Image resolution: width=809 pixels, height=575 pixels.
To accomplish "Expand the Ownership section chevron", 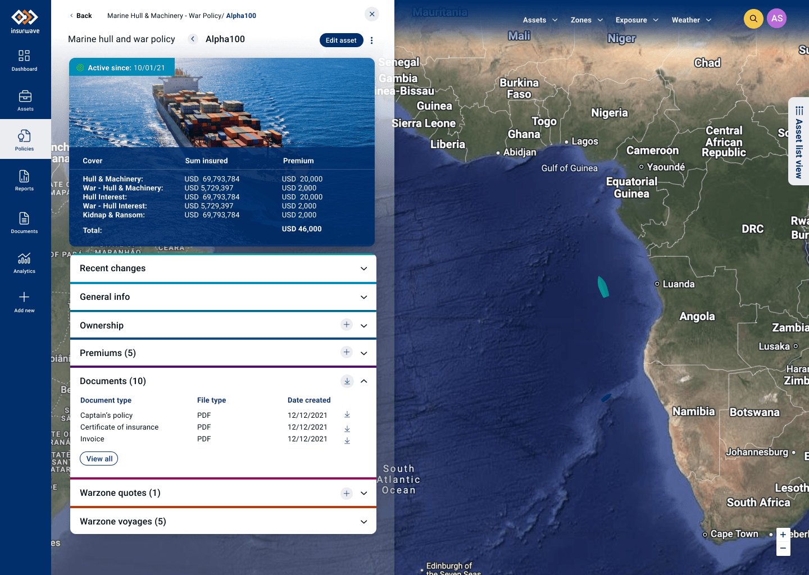I will [x=364, y=326].
